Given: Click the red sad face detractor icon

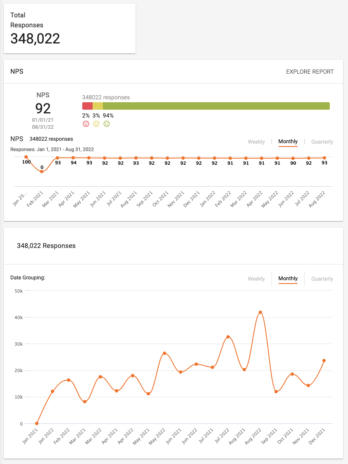Looking at the screenshot, I should (86, 124).
